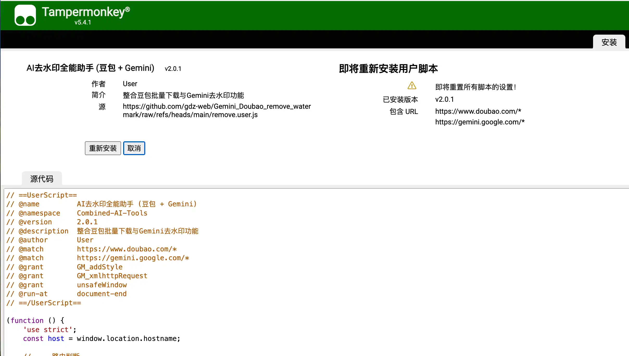
Task: Click the // ==/UserScript== code line
Action: (44, 303)
